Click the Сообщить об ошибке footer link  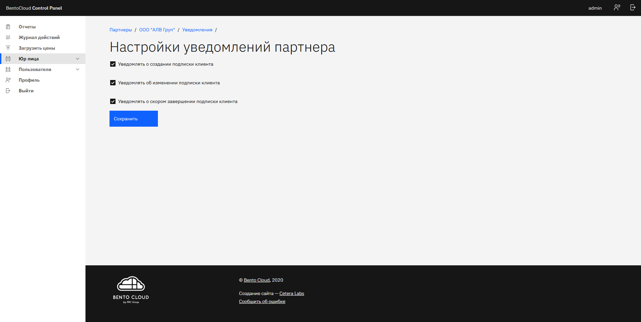(x=262, y=301)
